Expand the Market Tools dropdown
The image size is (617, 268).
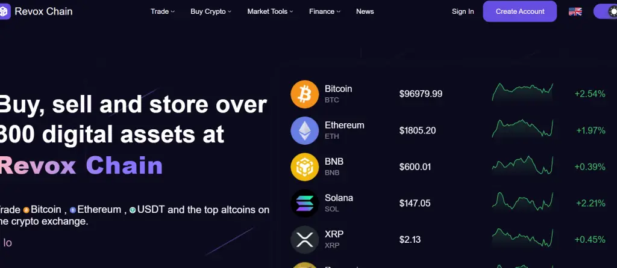(x=271, y=11)
